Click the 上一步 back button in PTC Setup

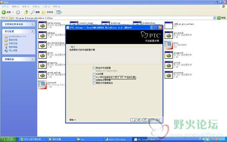[x=136, y=120]
